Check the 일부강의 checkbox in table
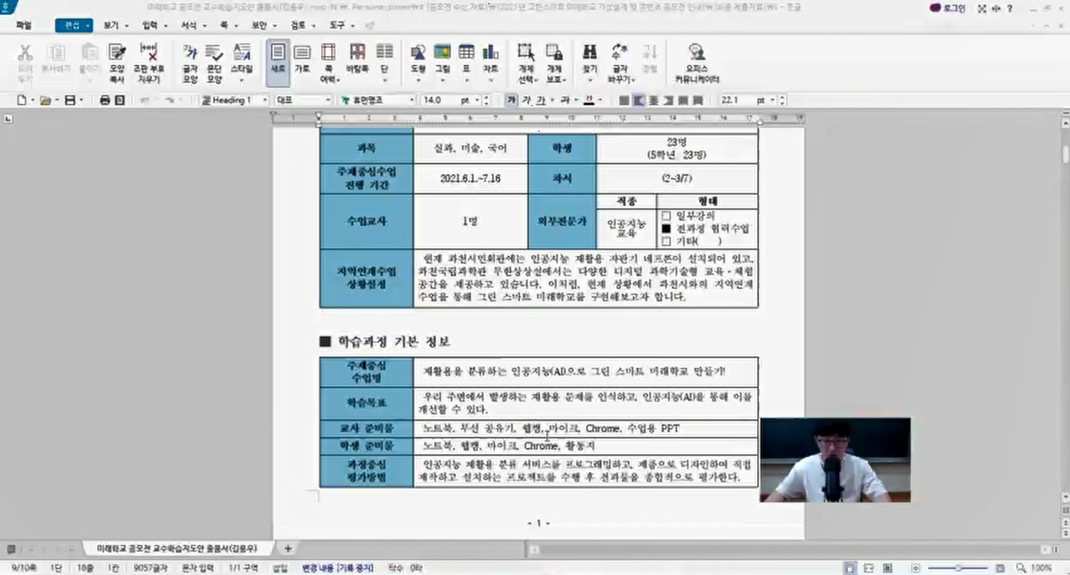 pyautogui.click(x=666, y=216)
